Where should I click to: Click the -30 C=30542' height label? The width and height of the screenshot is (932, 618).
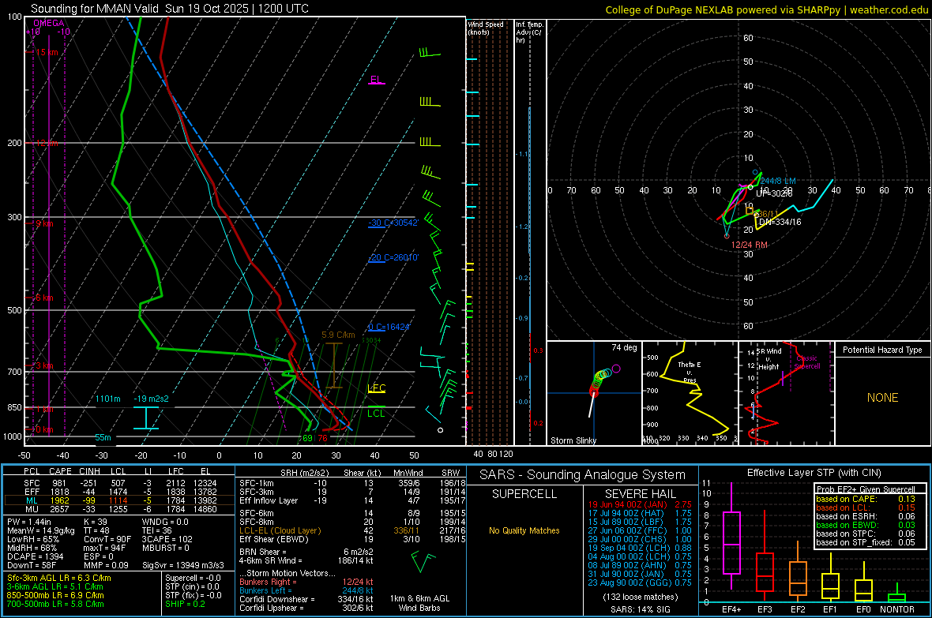pyautogui.click(x=393, y=223)
